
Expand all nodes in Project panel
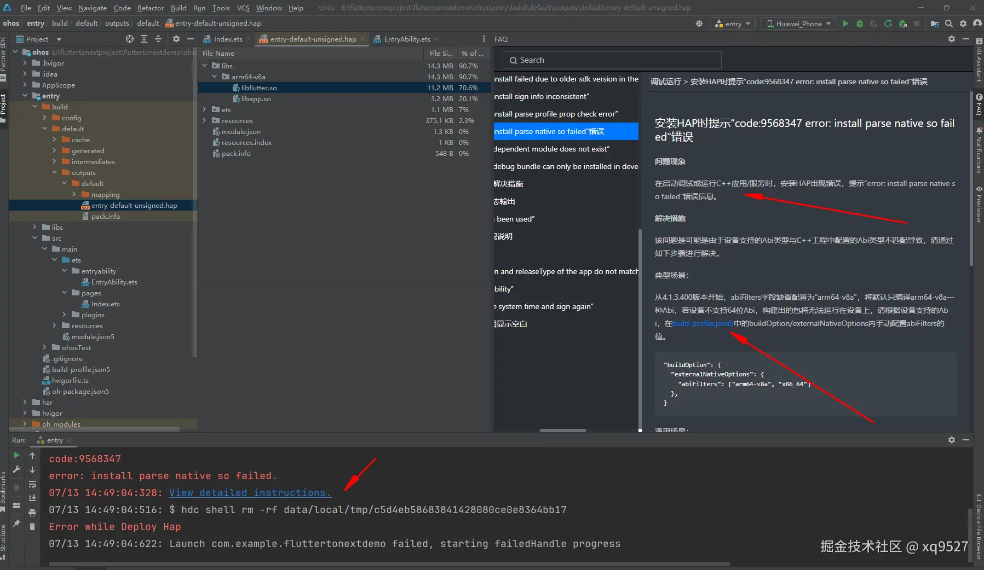(144, 39)
